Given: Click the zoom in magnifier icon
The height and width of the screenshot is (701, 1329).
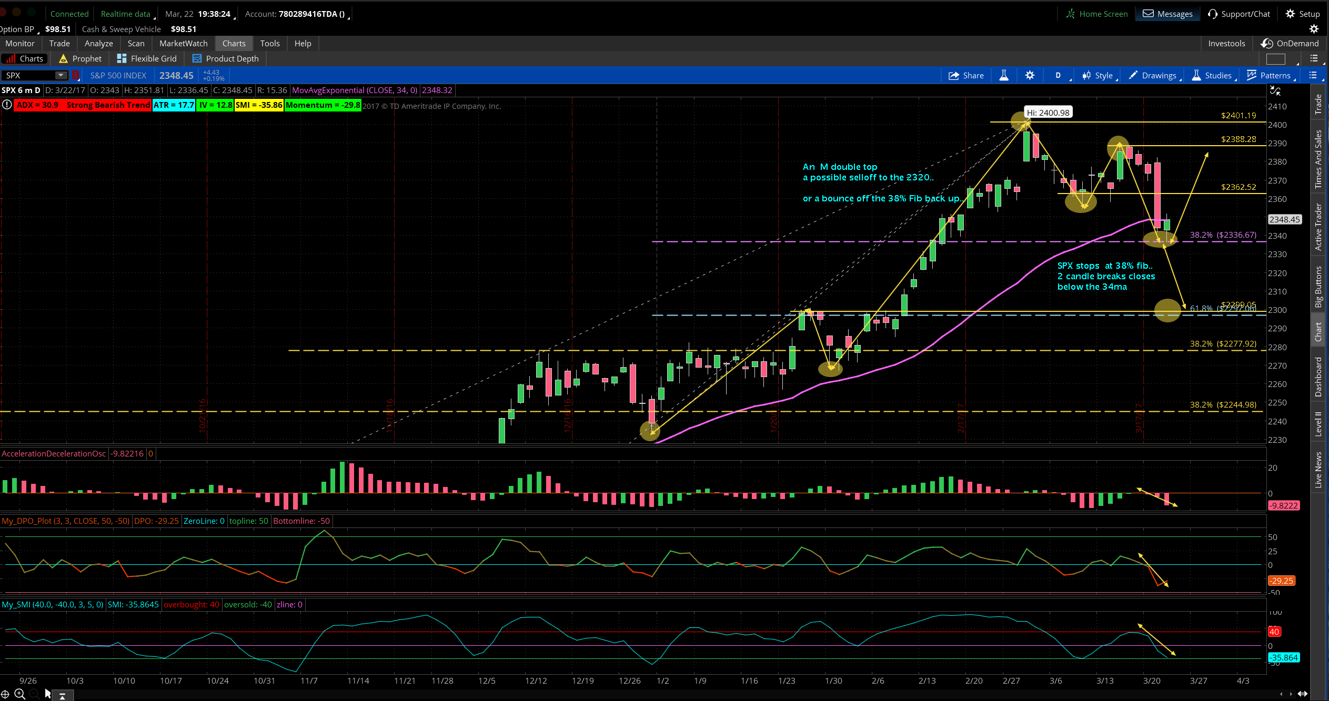Looking at the screenshot, I should [19, 694].
